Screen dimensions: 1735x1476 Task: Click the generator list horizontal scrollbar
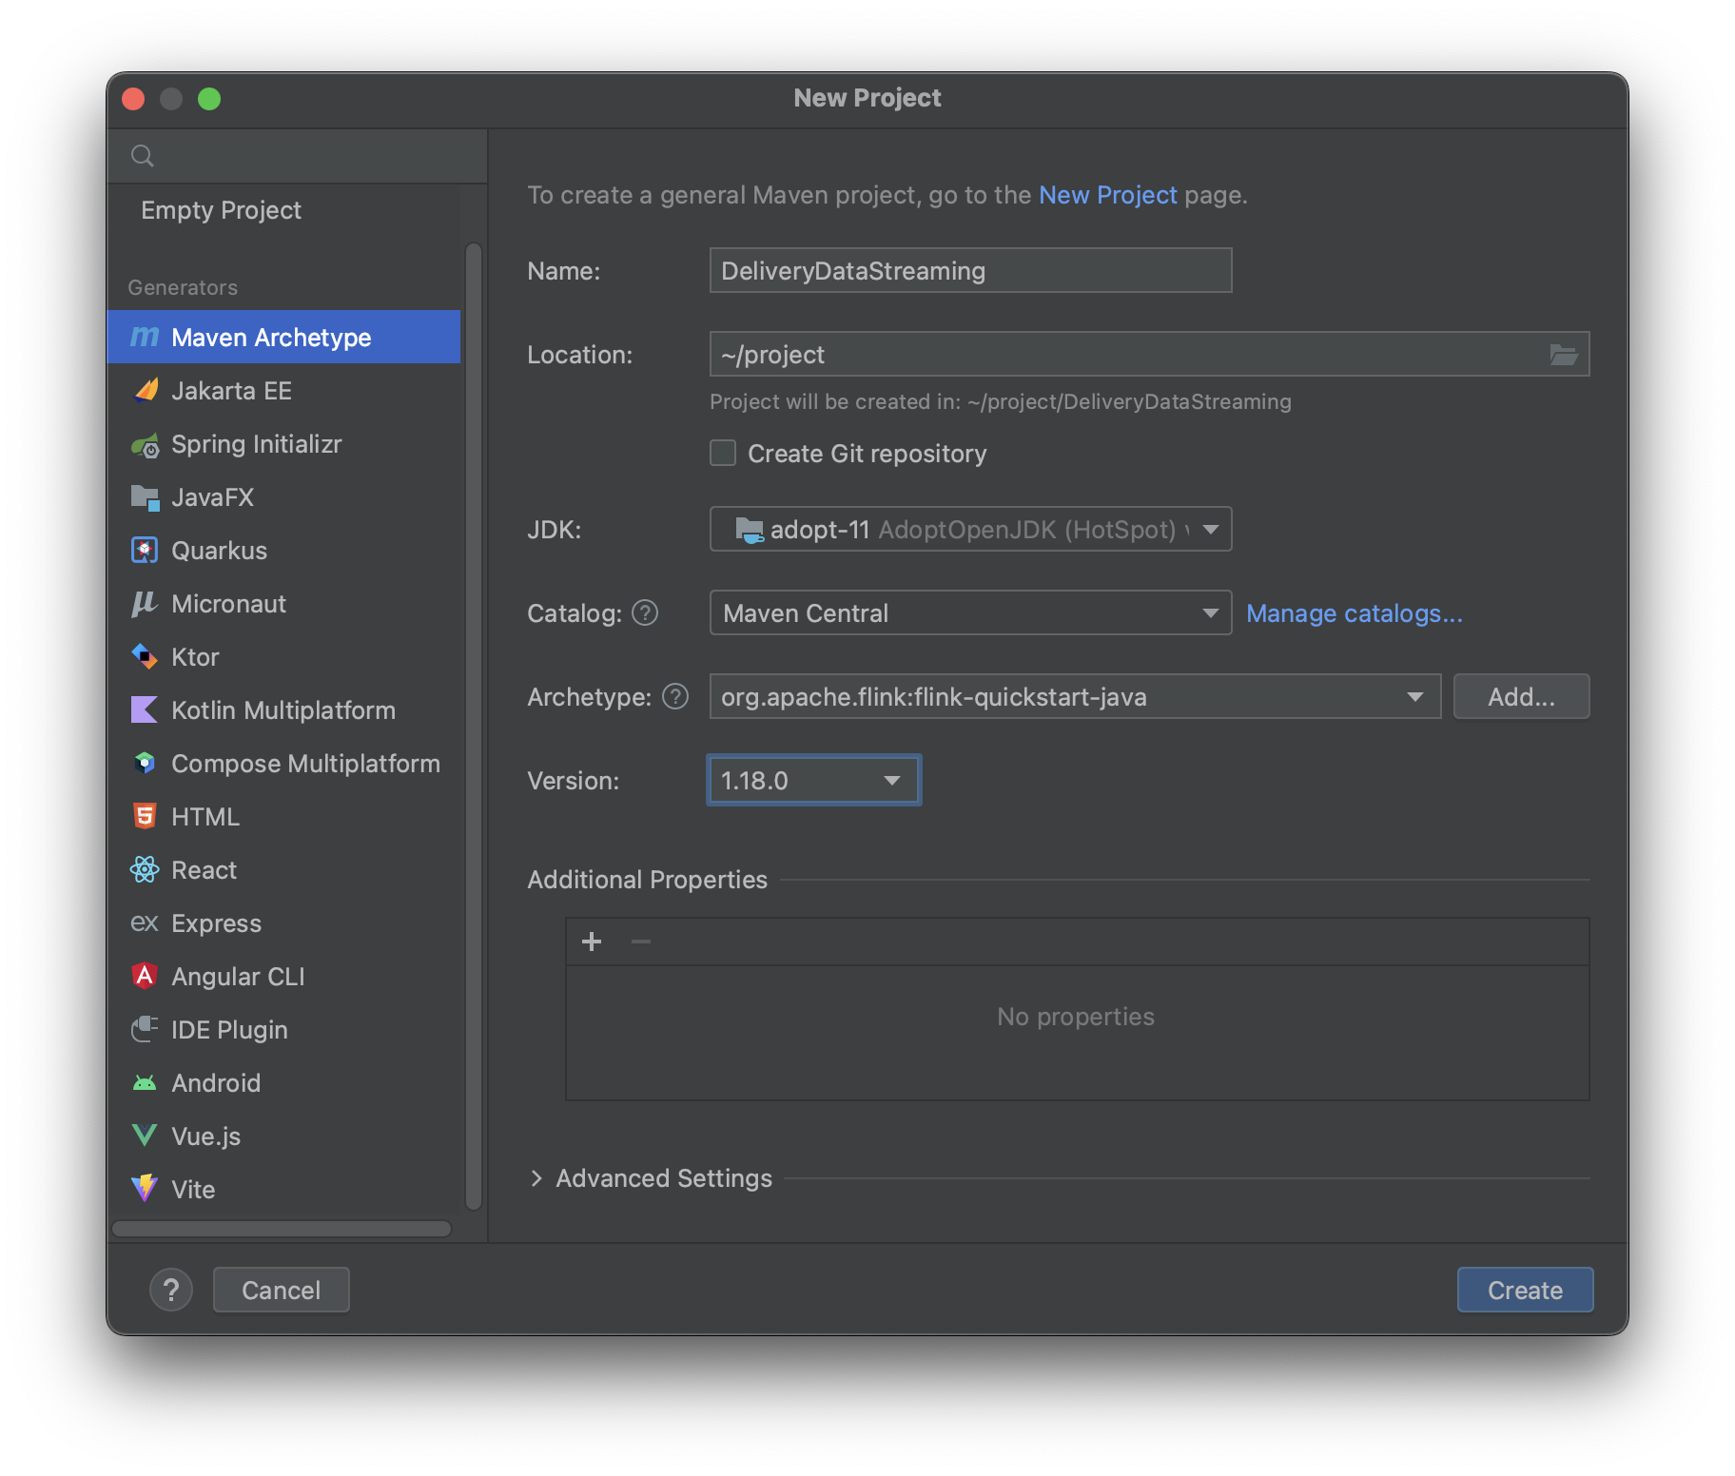(282, 1228)
